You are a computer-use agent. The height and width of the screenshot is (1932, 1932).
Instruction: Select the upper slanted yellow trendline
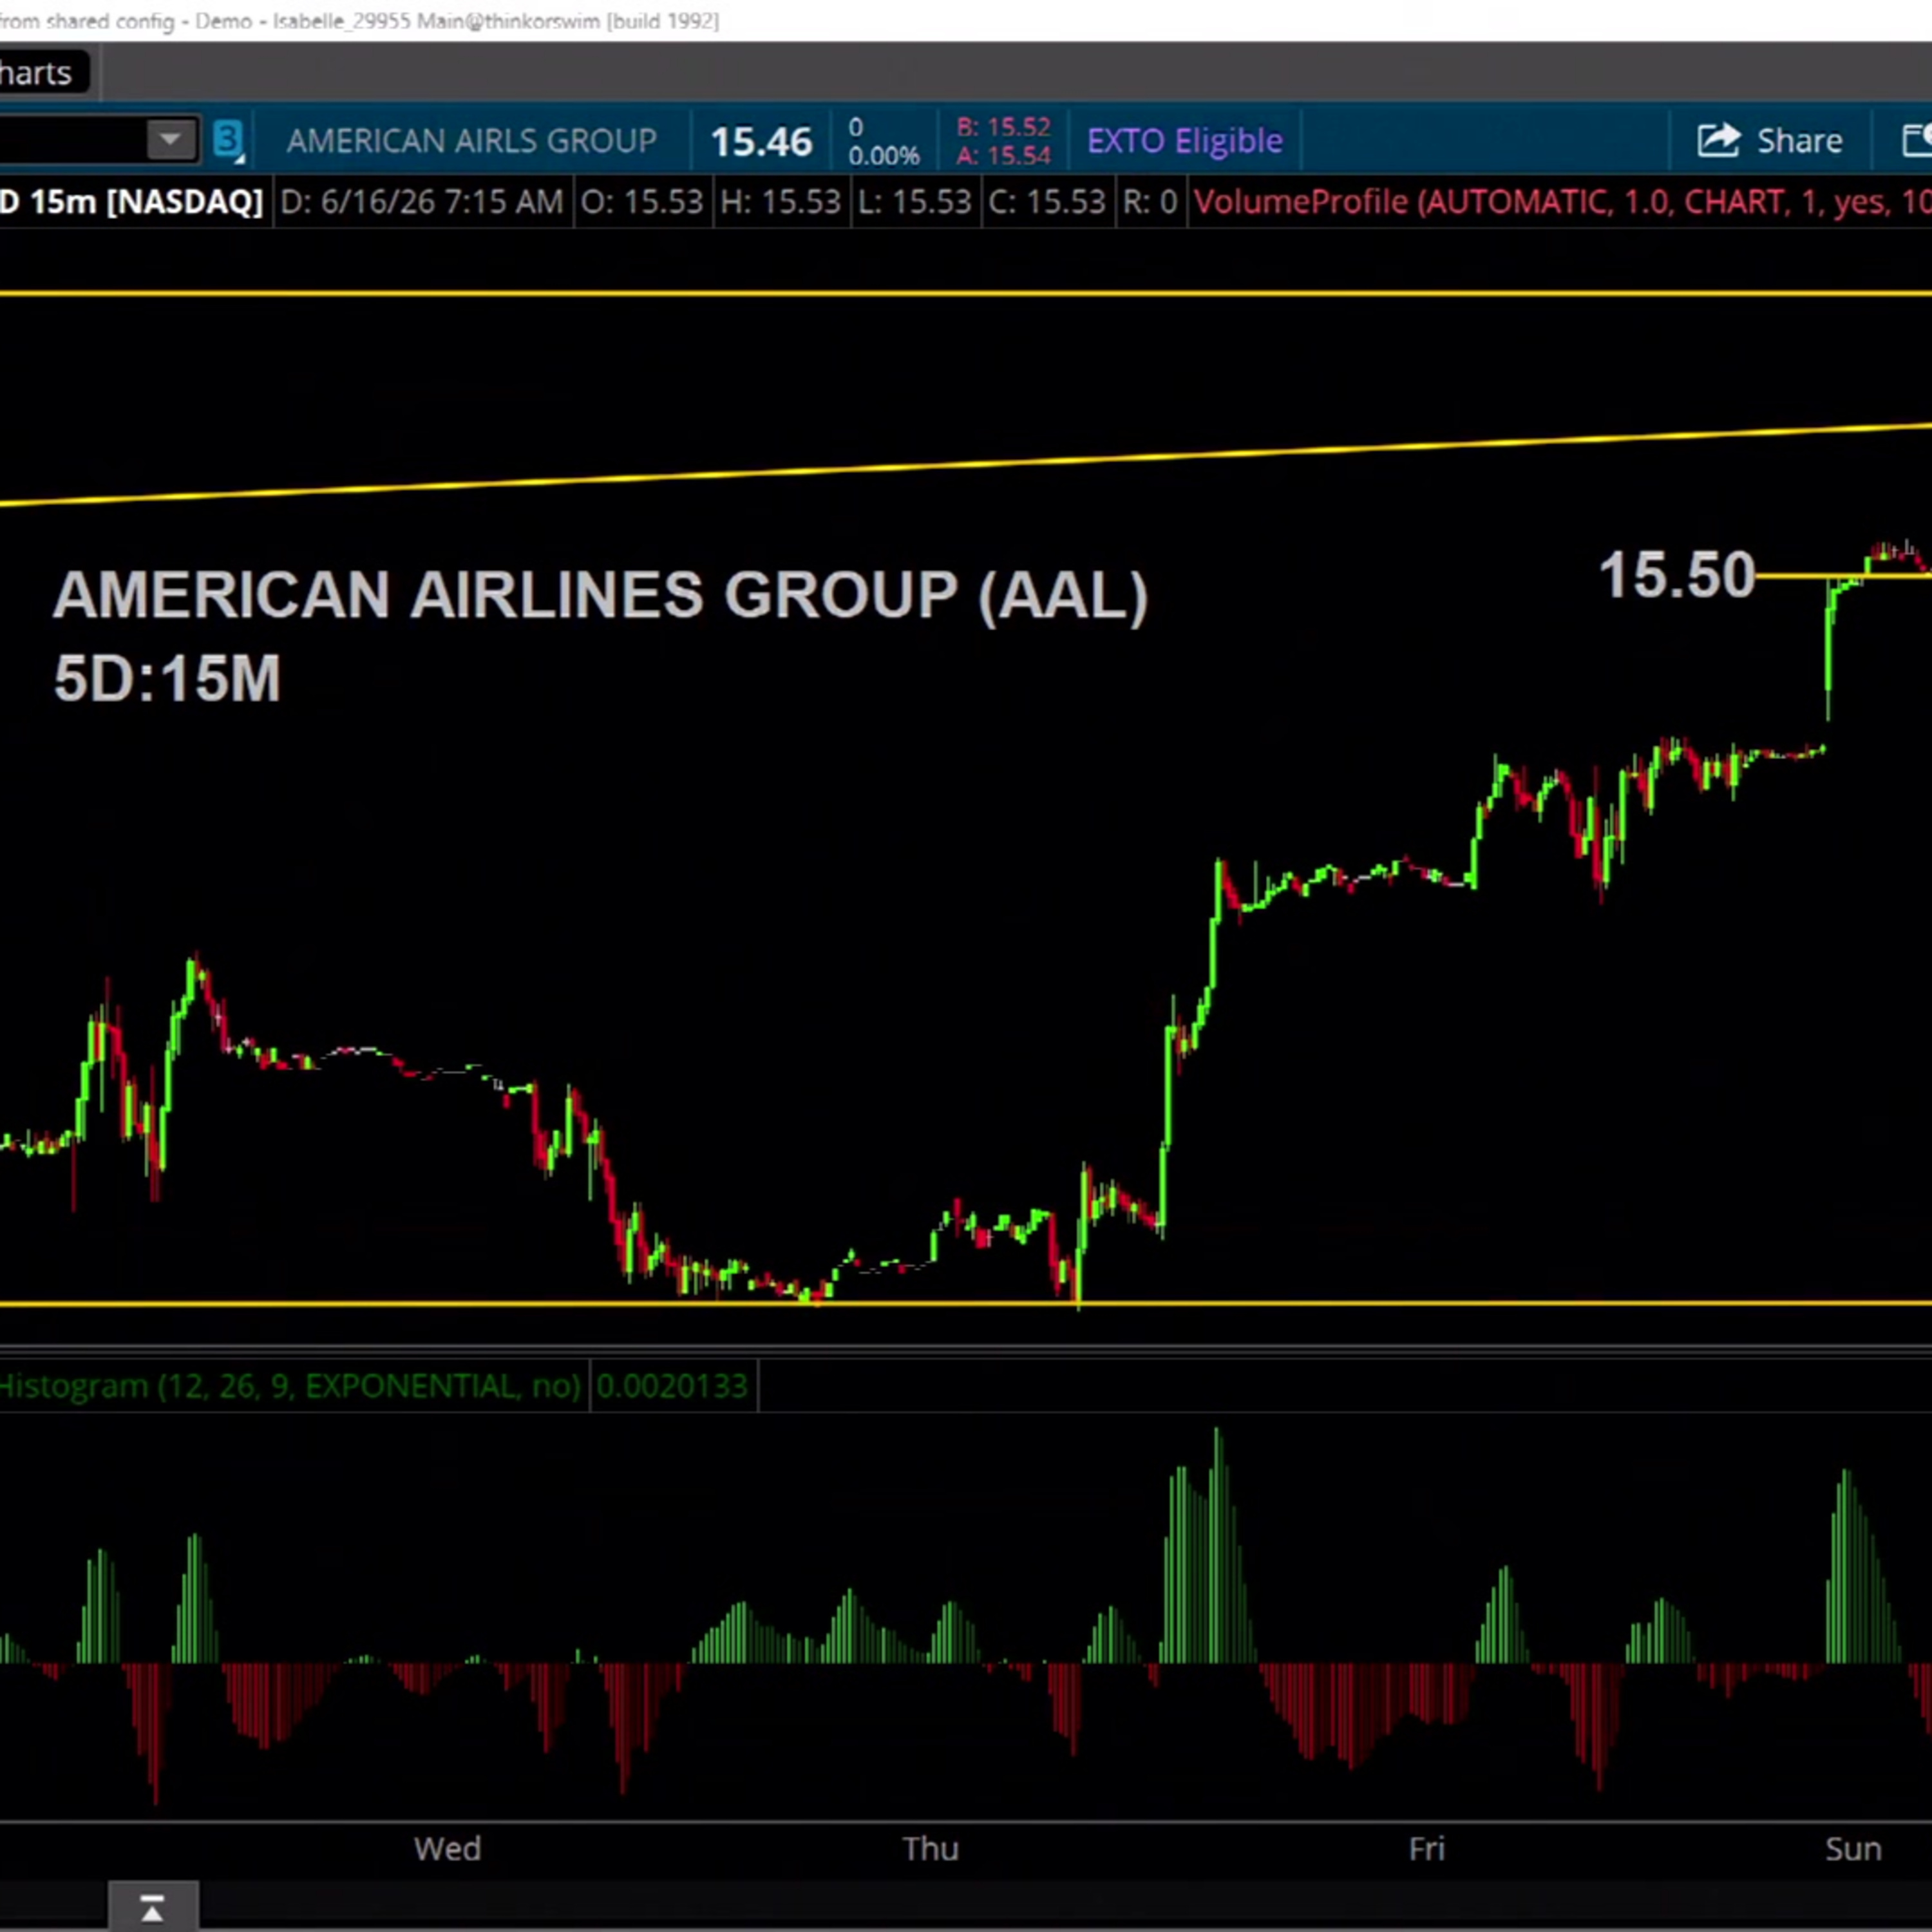(x=966, y=464)
